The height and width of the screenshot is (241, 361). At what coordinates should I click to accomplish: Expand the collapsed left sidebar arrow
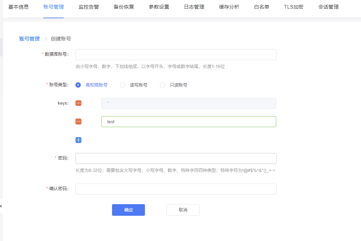coord(1,206)
